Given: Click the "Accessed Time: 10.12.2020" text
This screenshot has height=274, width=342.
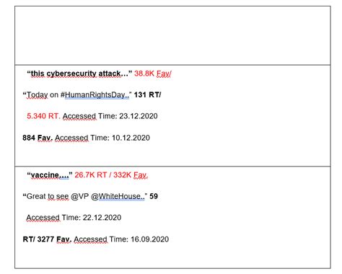Looking at the screenshot, I should [102, 138].
